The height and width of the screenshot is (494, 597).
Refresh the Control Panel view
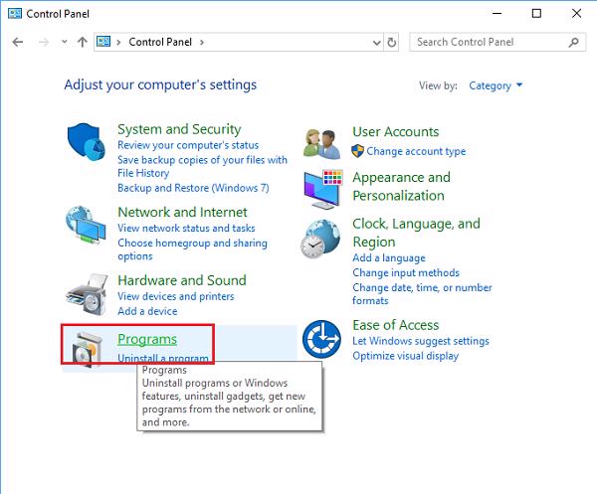click(392, 42)
